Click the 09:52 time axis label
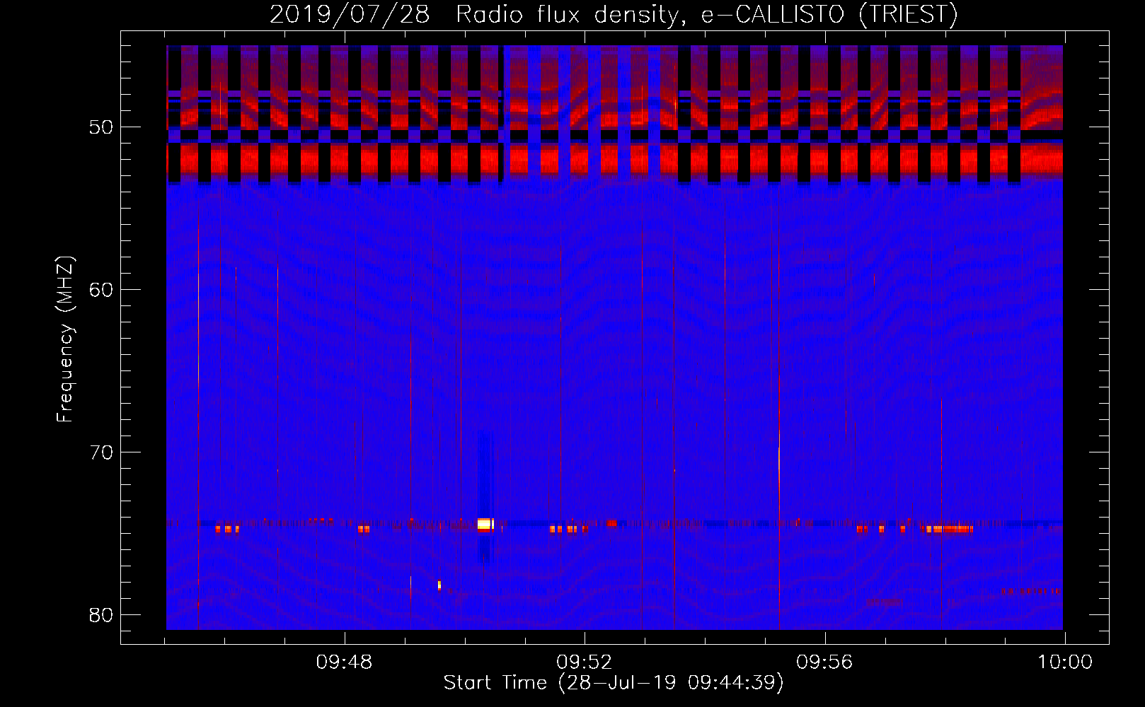The height and width of the screenshot is (707, 1145). pyautogui.click(x=584, y=662)
